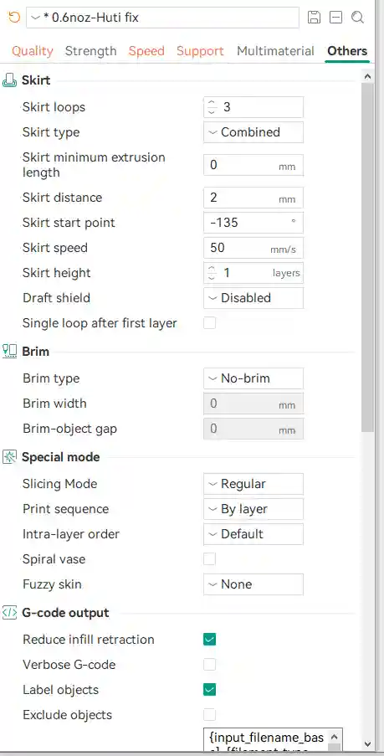Click the Skirt speed input field
This screenshot has height=756, width=384.
[253, 248]
